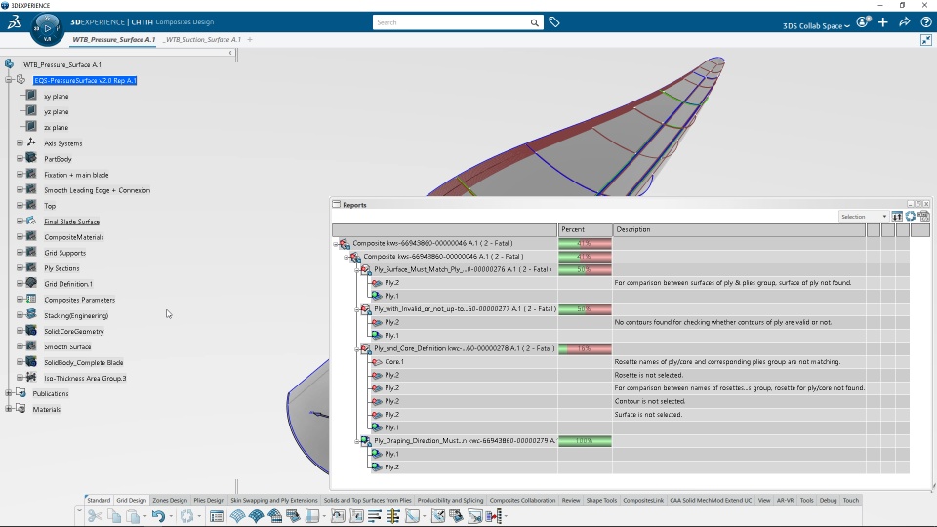
Task: Click the 16% progress bar for Ply_and_Core_Definition
Action: tap(585, 348)
